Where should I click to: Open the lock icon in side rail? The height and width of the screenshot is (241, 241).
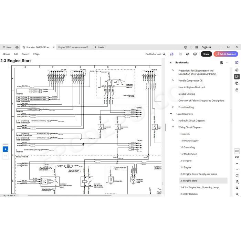tap(237, 90)
